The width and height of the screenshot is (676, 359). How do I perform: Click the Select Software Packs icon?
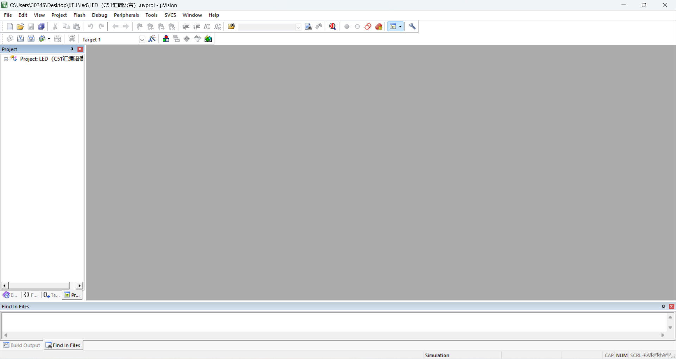(198, 39)
